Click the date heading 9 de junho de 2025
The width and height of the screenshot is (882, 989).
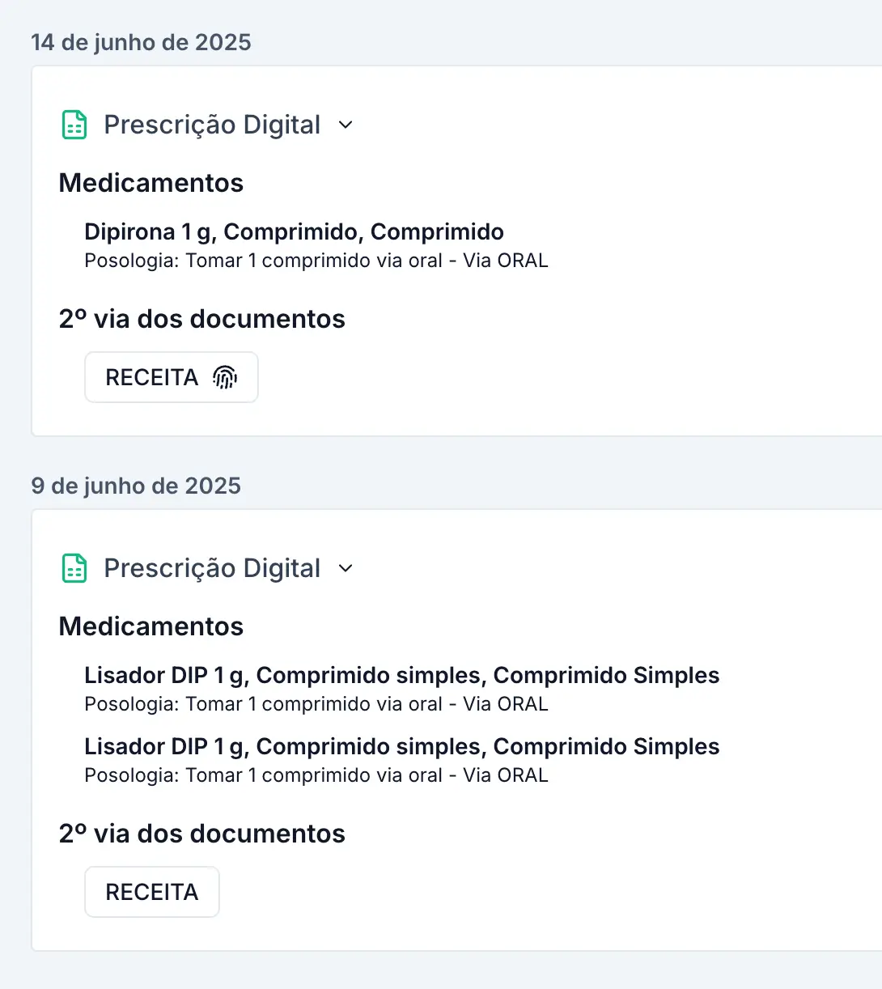[136, 486]
